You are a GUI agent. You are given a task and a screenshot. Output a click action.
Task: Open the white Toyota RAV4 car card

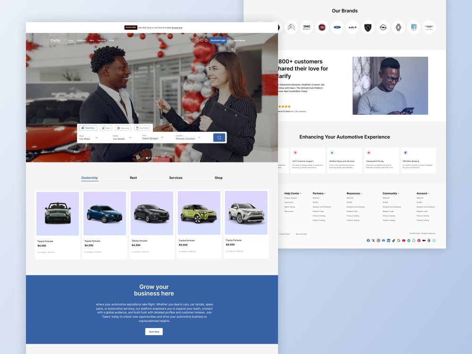pos(246,224)
